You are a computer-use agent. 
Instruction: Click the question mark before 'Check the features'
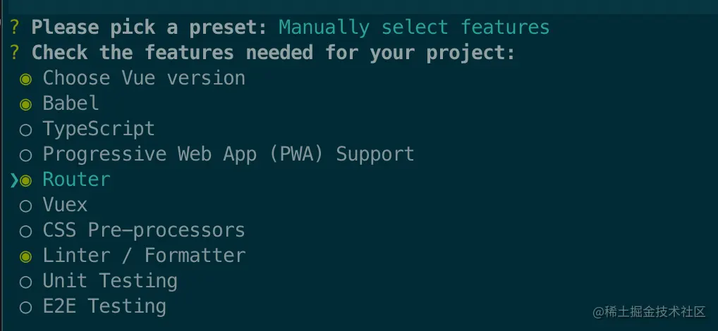(15, 53)
